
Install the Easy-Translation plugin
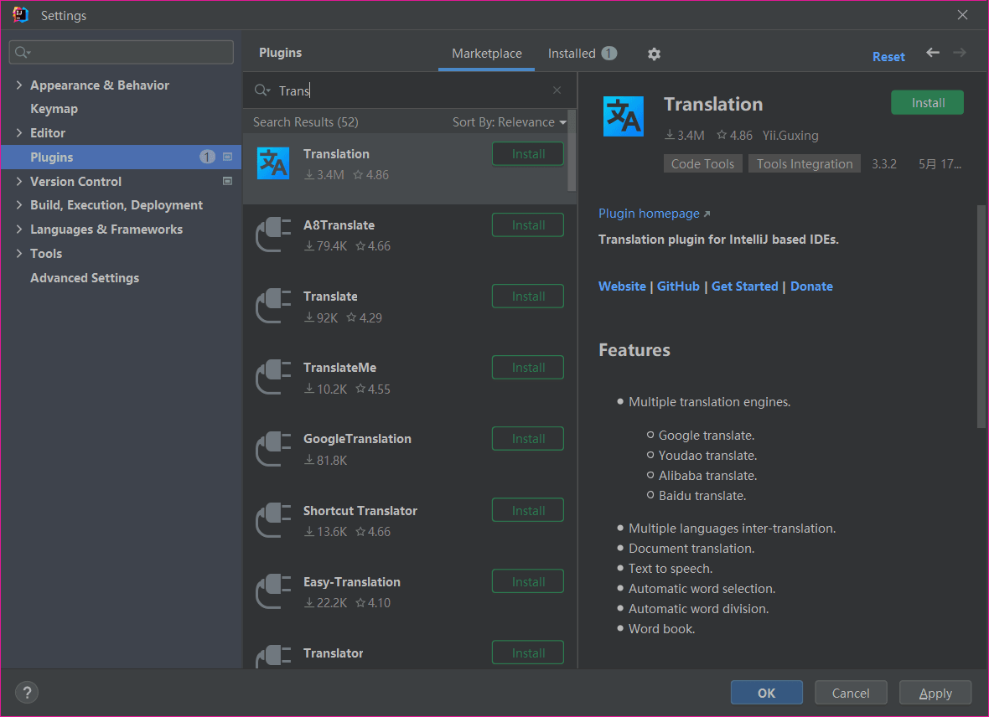[528, 582]
